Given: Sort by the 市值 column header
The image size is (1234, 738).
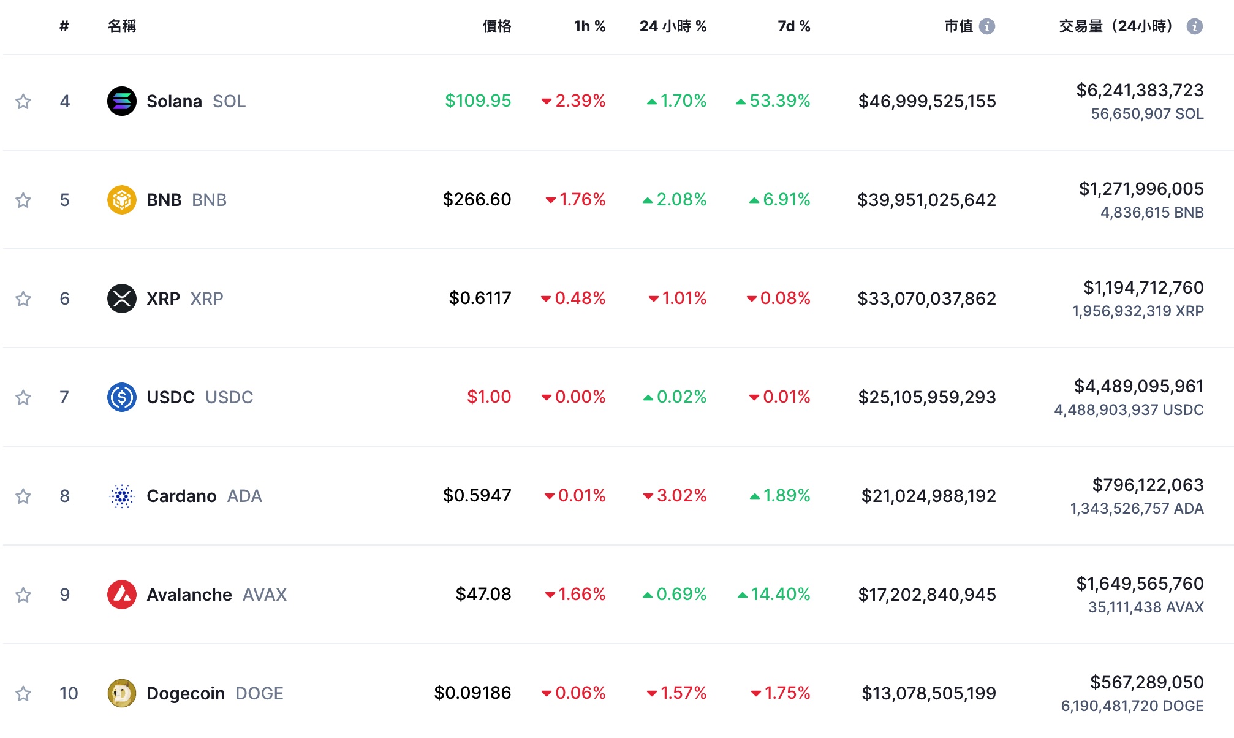Looking at the screenshot, I should (959, 26).
